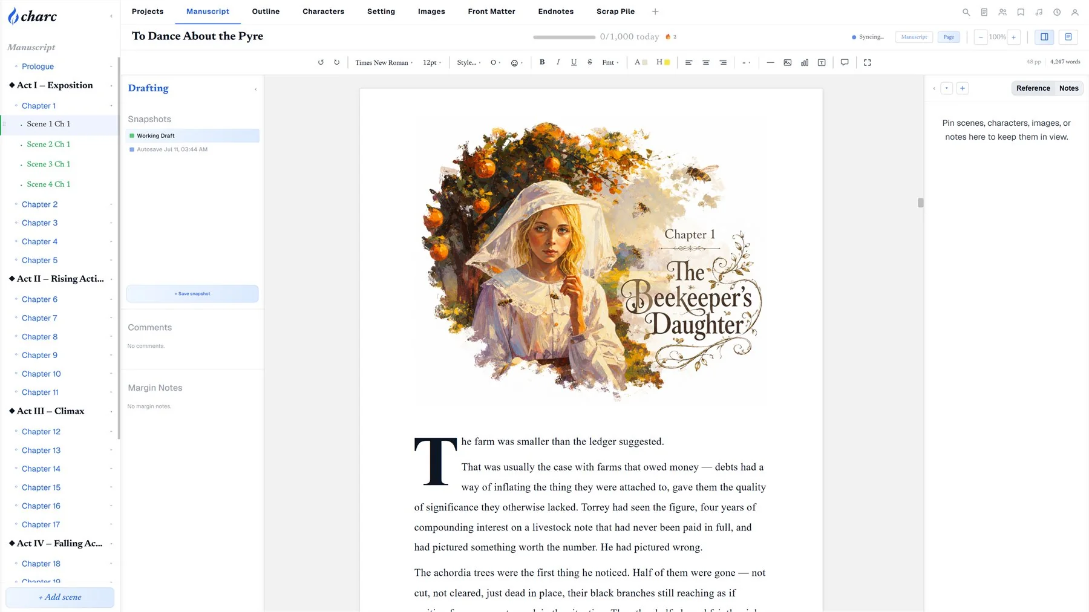
Task: Align text to the left
Action: 688,62
